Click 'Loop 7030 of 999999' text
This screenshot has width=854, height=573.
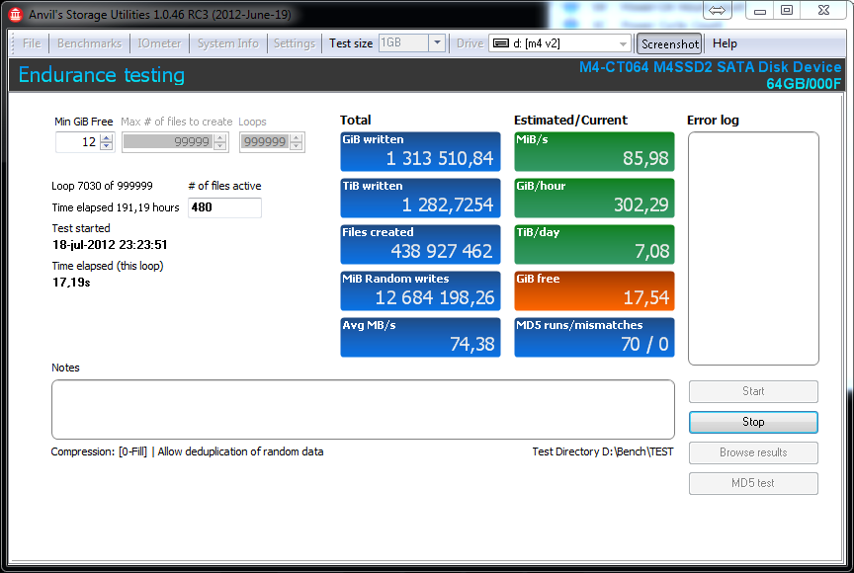pyautogui.click(x=102, y=186)
